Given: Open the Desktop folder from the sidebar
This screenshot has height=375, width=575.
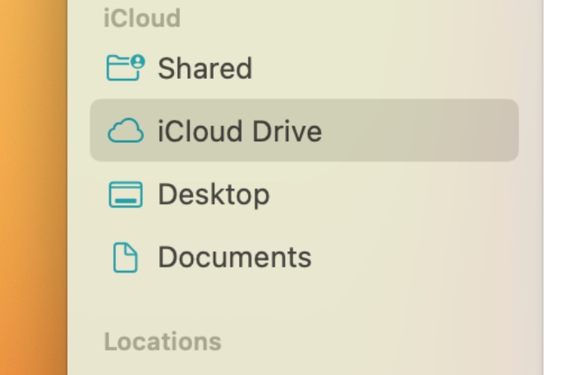Looking at the screenshot, I should [214, 194].
